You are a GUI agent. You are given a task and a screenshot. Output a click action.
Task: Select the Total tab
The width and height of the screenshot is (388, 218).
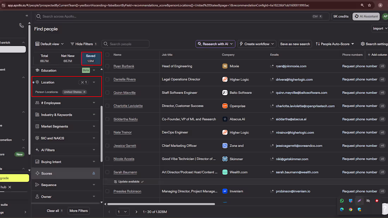tap(44, 58)
